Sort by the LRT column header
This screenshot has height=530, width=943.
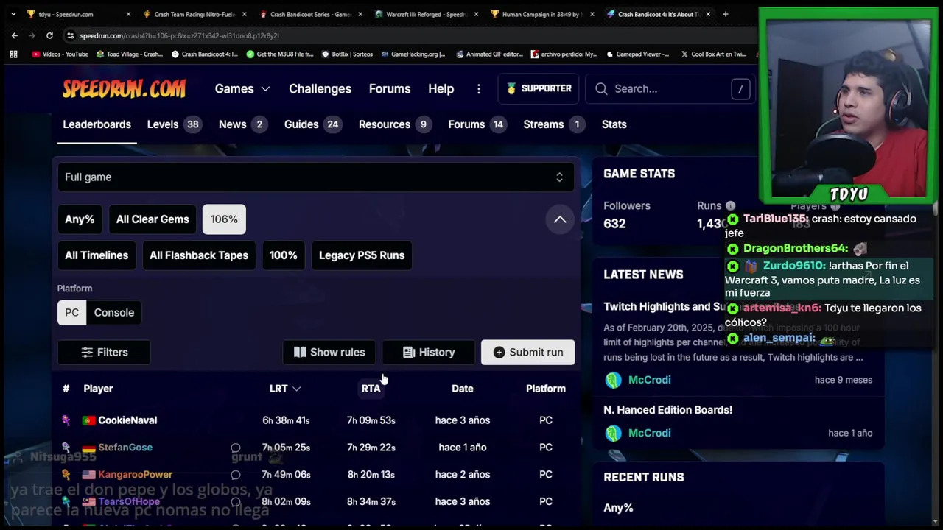coord(284,389)
